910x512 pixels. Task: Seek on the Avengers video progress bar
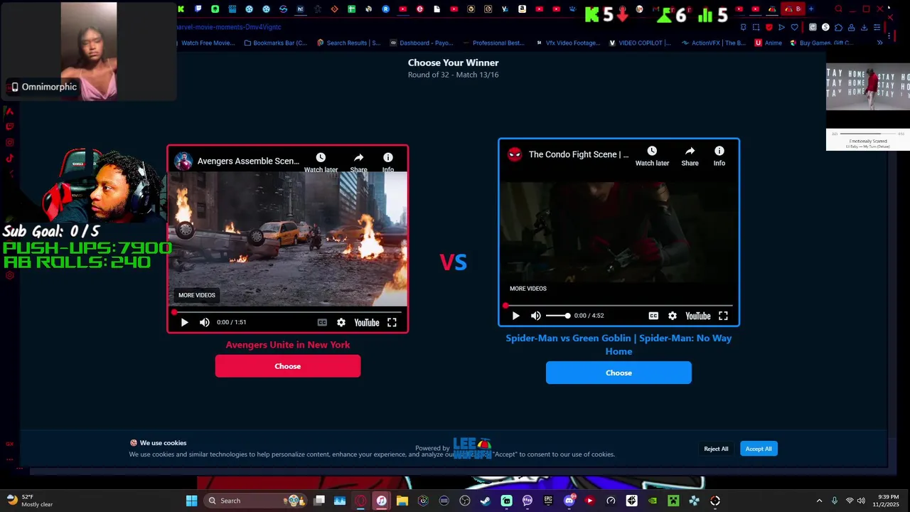287,312
